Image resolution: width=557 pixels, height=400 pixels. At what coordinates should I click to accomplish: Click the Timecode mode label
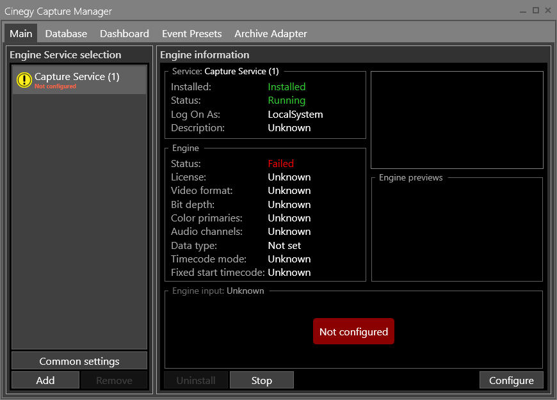[209, 259]
